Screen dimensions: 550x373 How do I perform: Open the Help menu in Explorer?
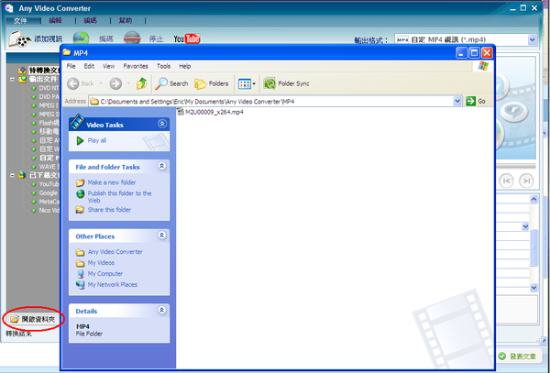pyautogui.click(x=185, y=66)
